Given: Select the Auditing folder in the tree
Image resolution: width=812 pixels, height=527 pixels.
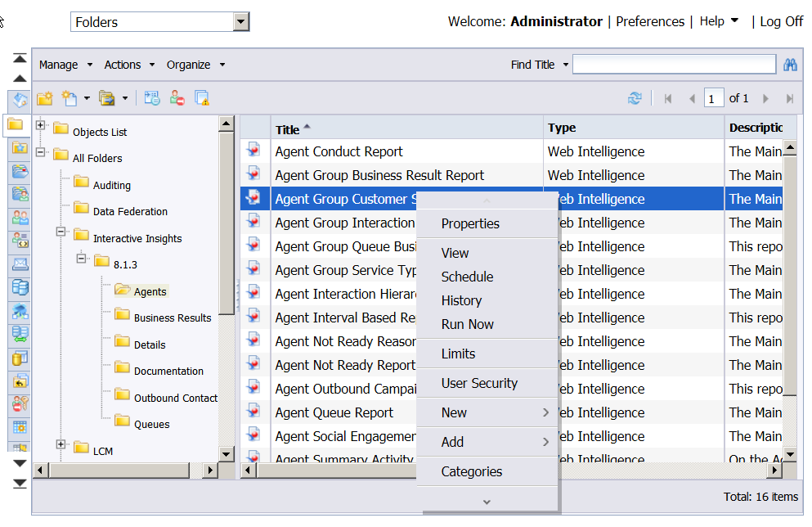Looking at the screenshot, I should click(x=112, y=185).
